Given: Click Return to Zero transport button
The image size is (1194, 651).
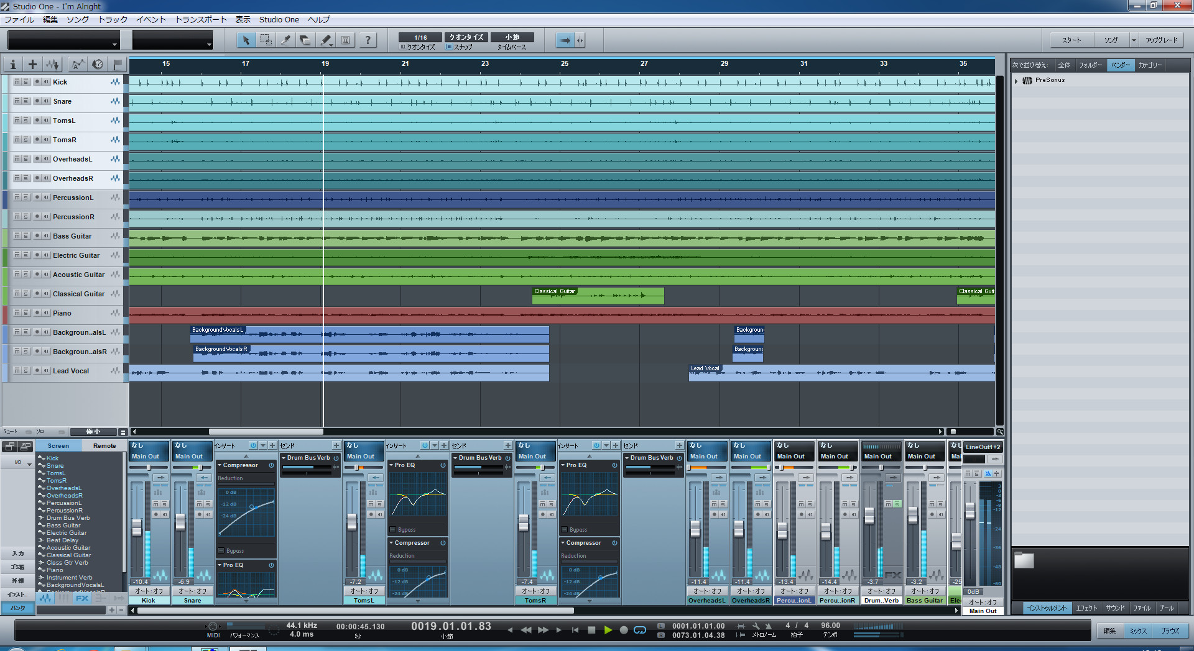Looking at the screenshot, I should [x=575, y=630].
